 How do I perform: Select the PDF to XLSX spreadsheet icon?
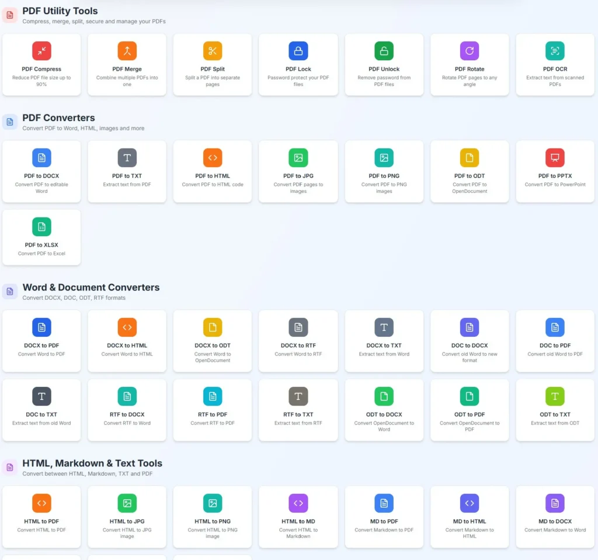[x=41, y=227]
